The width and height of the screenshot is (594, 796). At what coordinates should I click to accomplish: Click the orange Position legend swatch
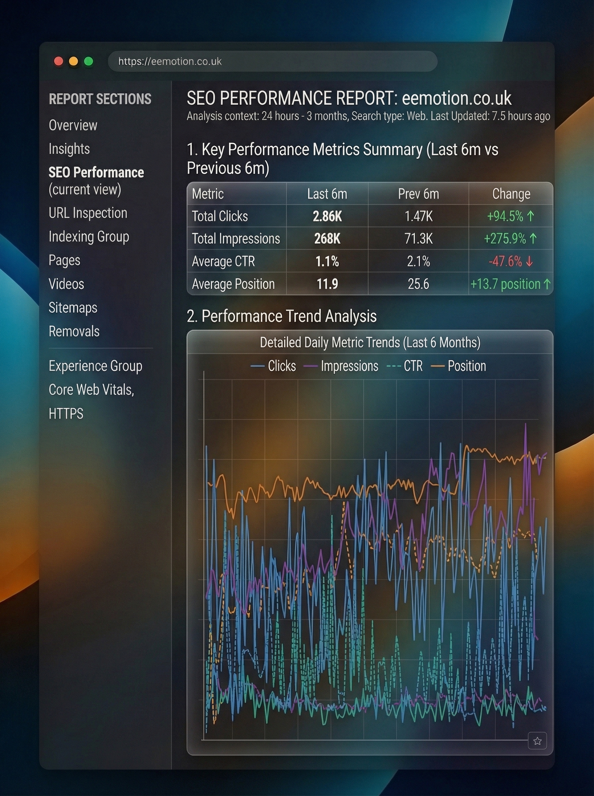(437, 366)
